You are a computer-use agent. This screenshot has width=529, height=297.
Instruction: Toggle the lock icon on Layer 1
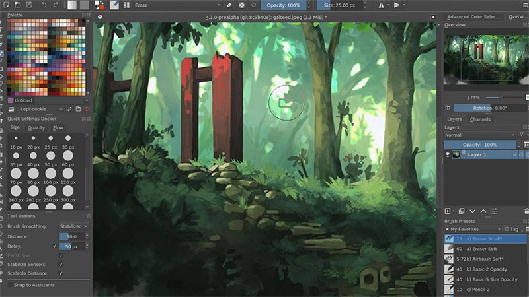tap(515, 154)
